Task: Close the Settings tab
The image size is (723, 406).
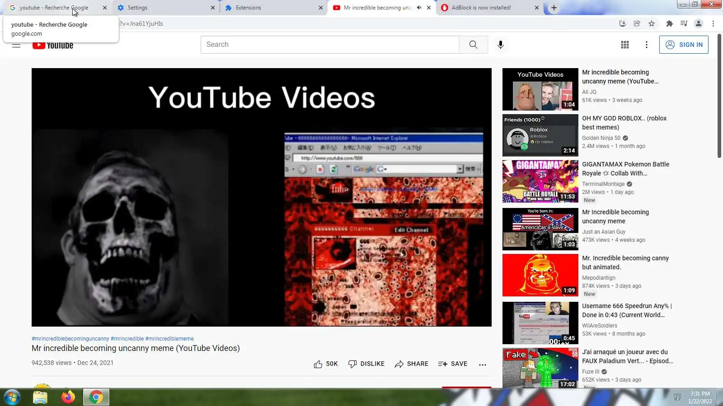Action: 213,8
